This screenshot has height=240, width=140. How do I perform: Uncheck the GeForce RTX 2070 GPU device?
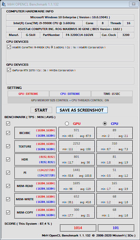(9, 70)
